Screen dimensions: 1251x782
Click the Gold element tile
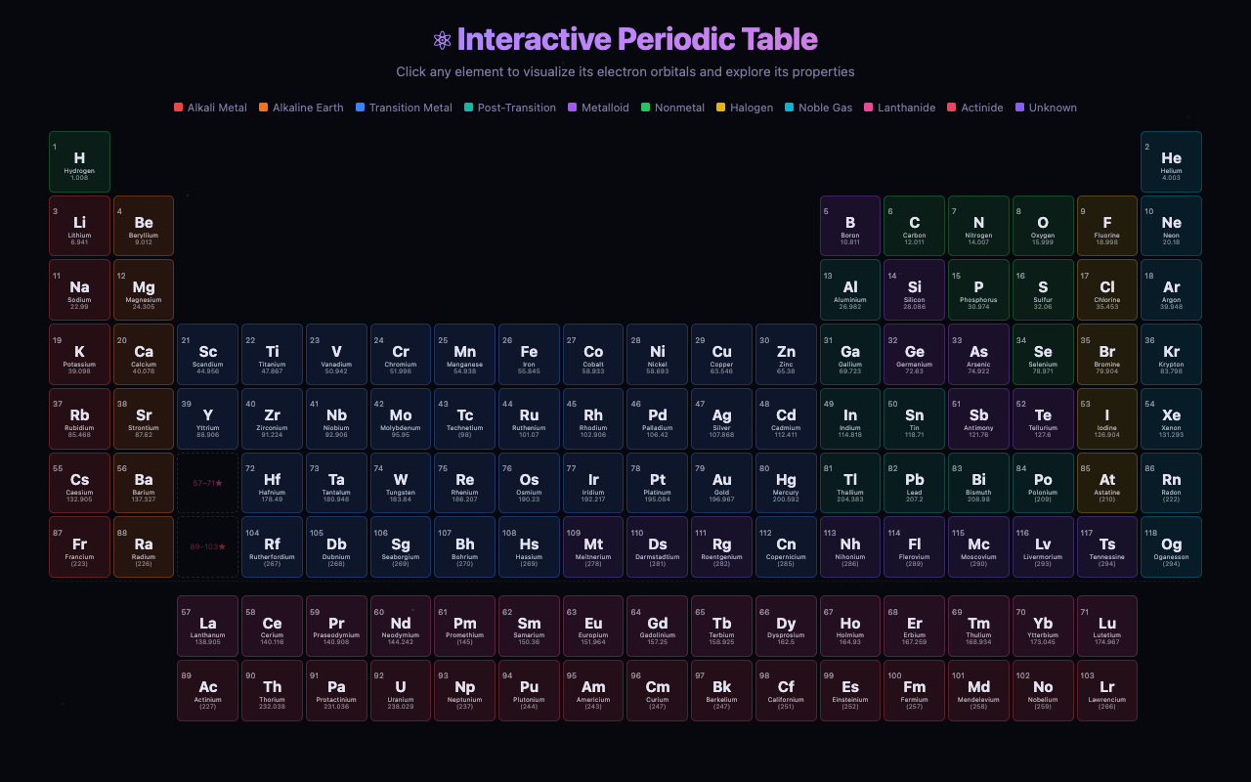pos(721,483)
